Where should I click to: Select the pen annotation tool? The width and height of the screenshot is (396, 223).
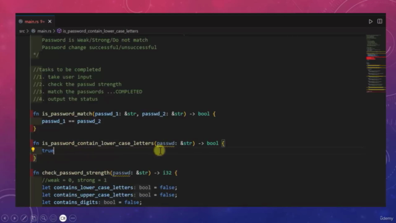click(24, 218)
